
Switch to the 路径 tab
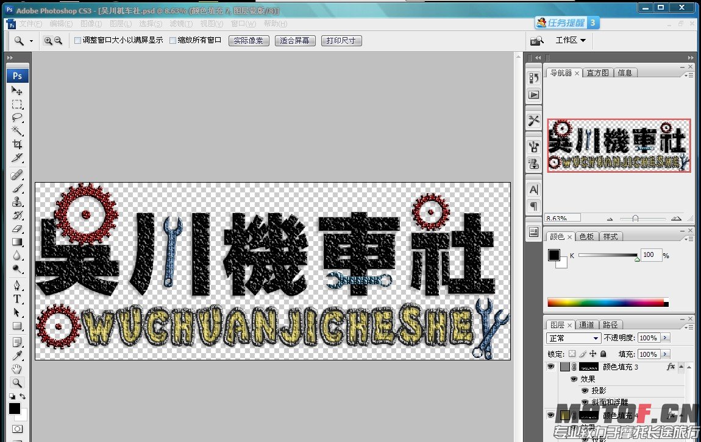(x=610, y=325)
